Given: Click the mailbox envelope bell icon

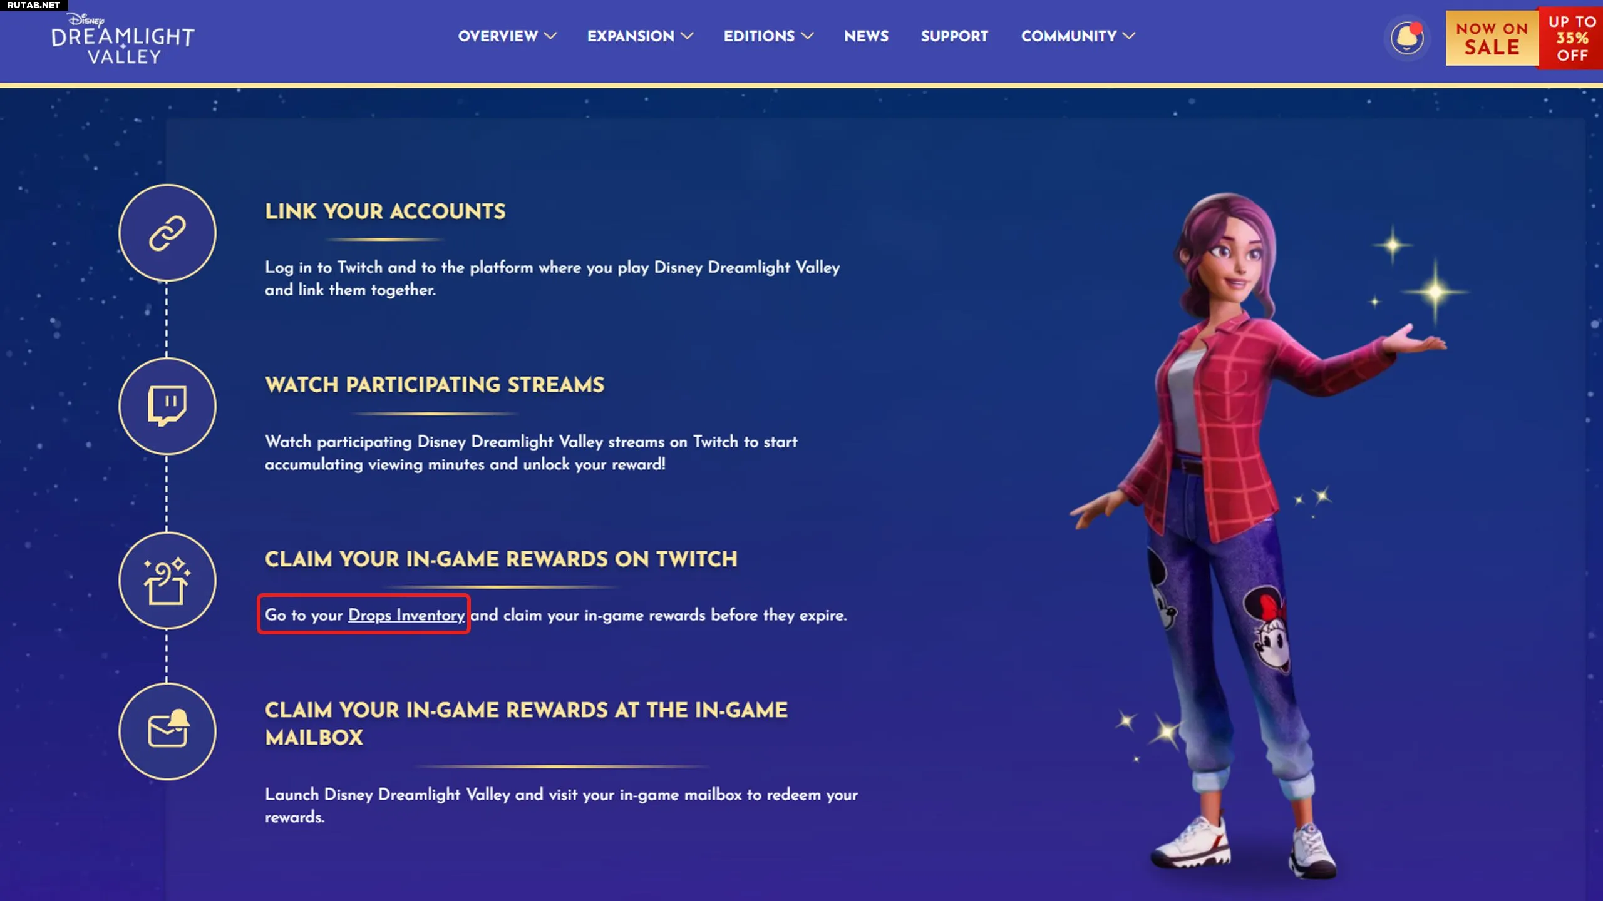Looking at the screenshot, I should tap(167, 731).
